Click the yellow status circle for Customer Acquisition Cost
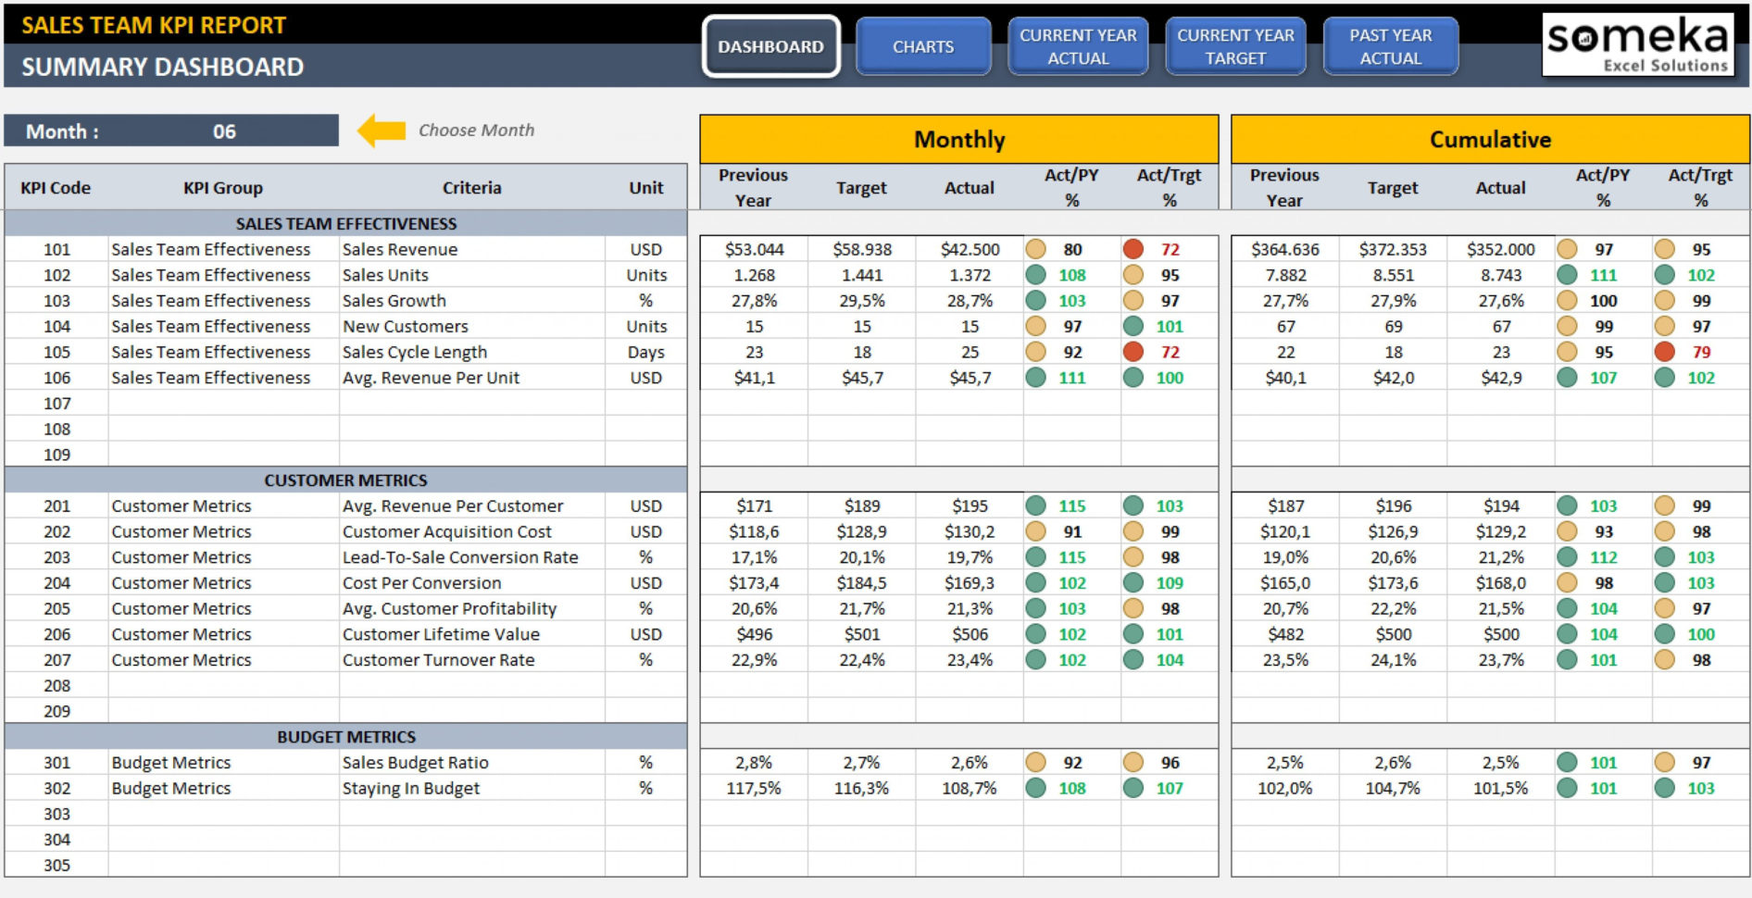The image size is (1752, 898). tap(1036, 531)
